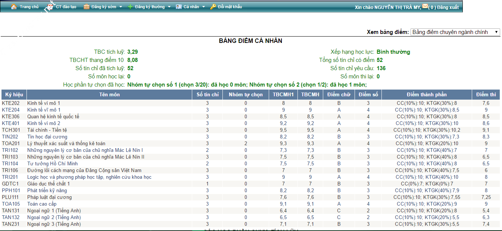The width and height of the screenshot is (502, 231).
Task: Click the home icon beside Trang chủ
Action: (x=14, y=7)
